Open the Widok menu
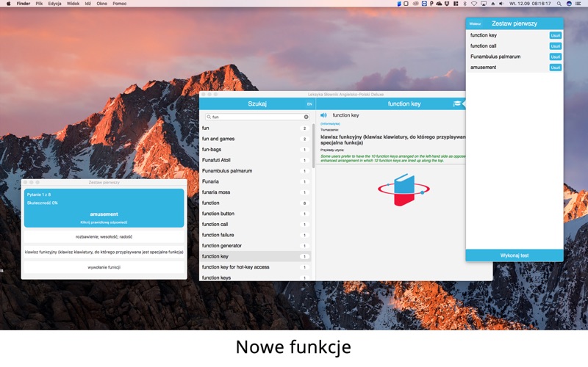The width and height of the screenshot is (588, 367). coord(73,4)
